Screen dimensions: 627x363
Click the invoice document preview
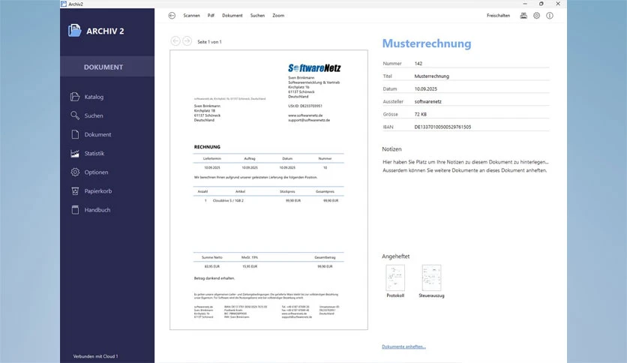coord(268,190)
